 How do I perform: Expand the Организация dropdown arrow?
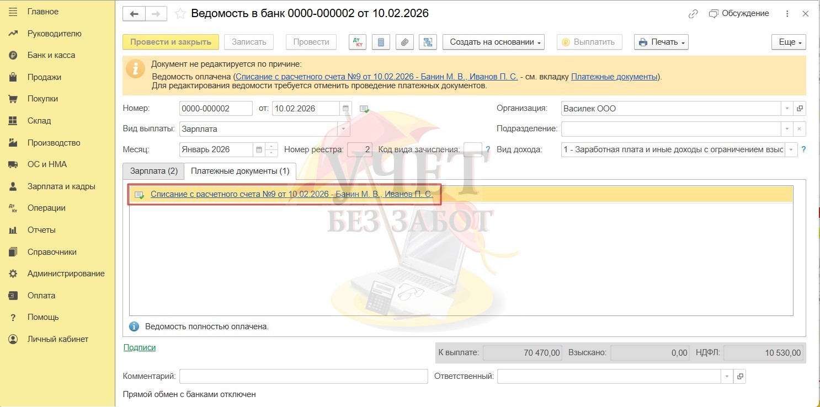point(787,109)
